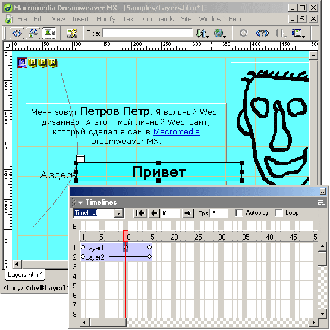The height and width of the screenshot is (330, 330).
Task: Open the Commands menu
Action: pyautogui.click(x=158, y=19)
